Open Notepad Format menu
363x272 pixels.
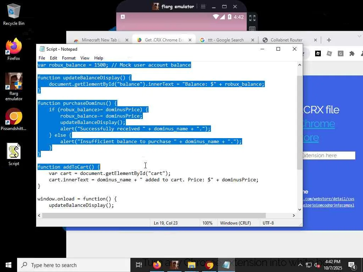click(69, 58)
